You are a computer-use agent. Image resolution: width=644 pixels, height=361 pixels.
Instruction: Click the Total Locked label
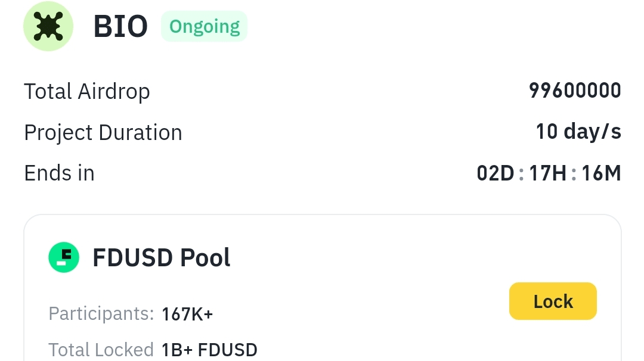101,350
